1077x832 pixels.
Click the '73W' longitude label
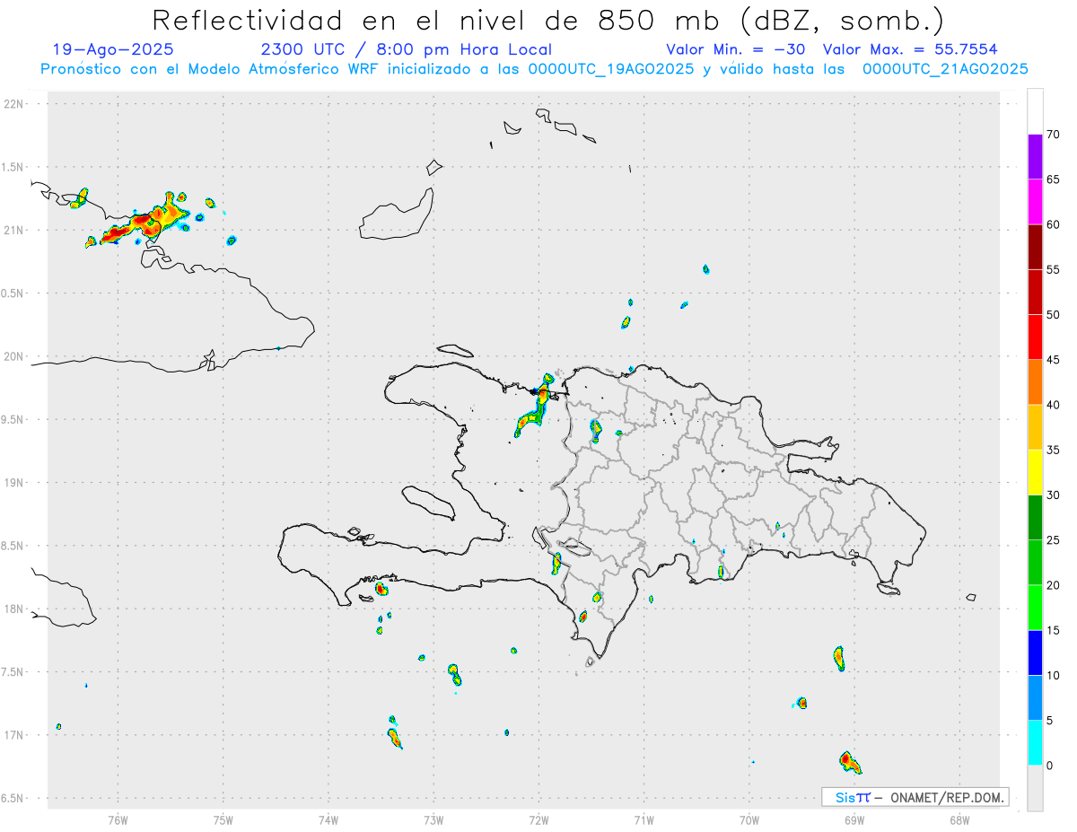click(x=433, y=819)
